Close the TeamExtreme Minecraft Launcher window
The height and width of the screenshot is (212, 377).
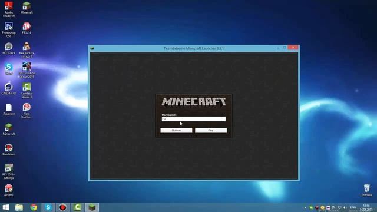click(293, 48)
